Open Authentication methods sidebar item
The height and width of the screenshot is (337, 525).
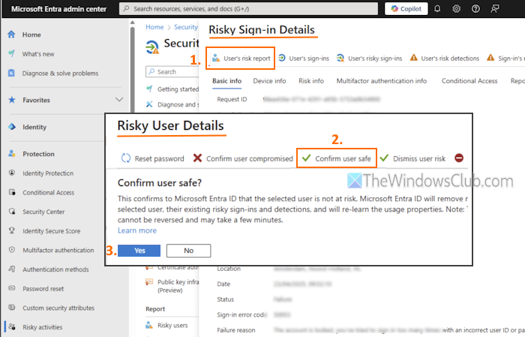[55, 269]
